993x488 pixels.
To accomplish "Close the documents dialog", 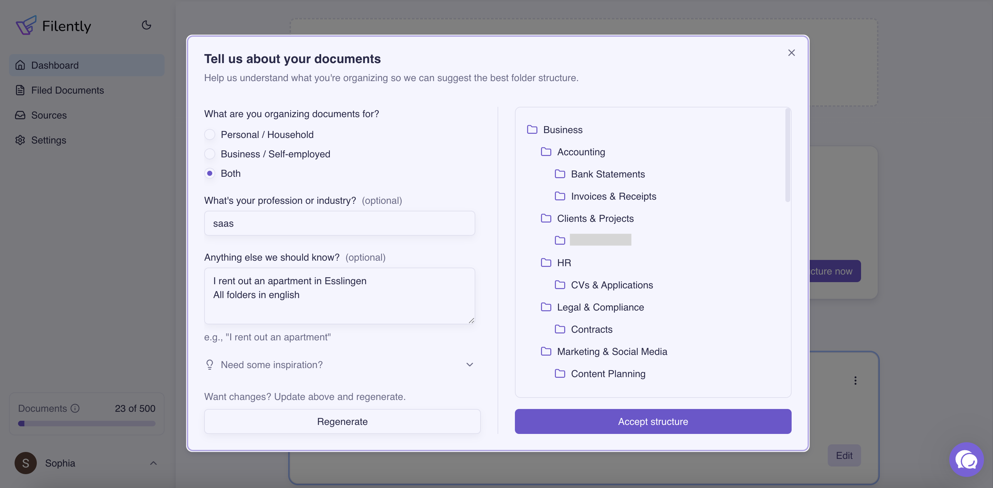I will tap(791, 53).
